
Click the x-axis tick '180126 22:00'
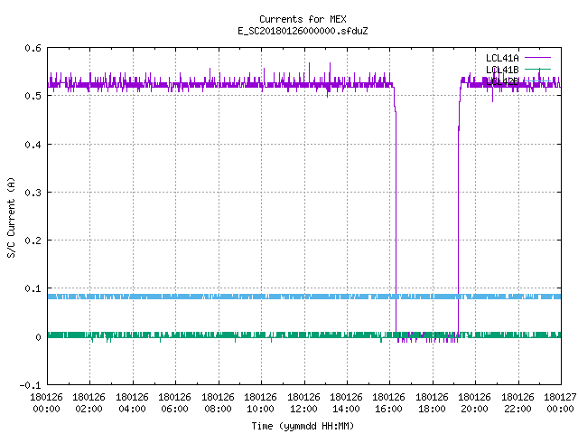pos(517,403)
